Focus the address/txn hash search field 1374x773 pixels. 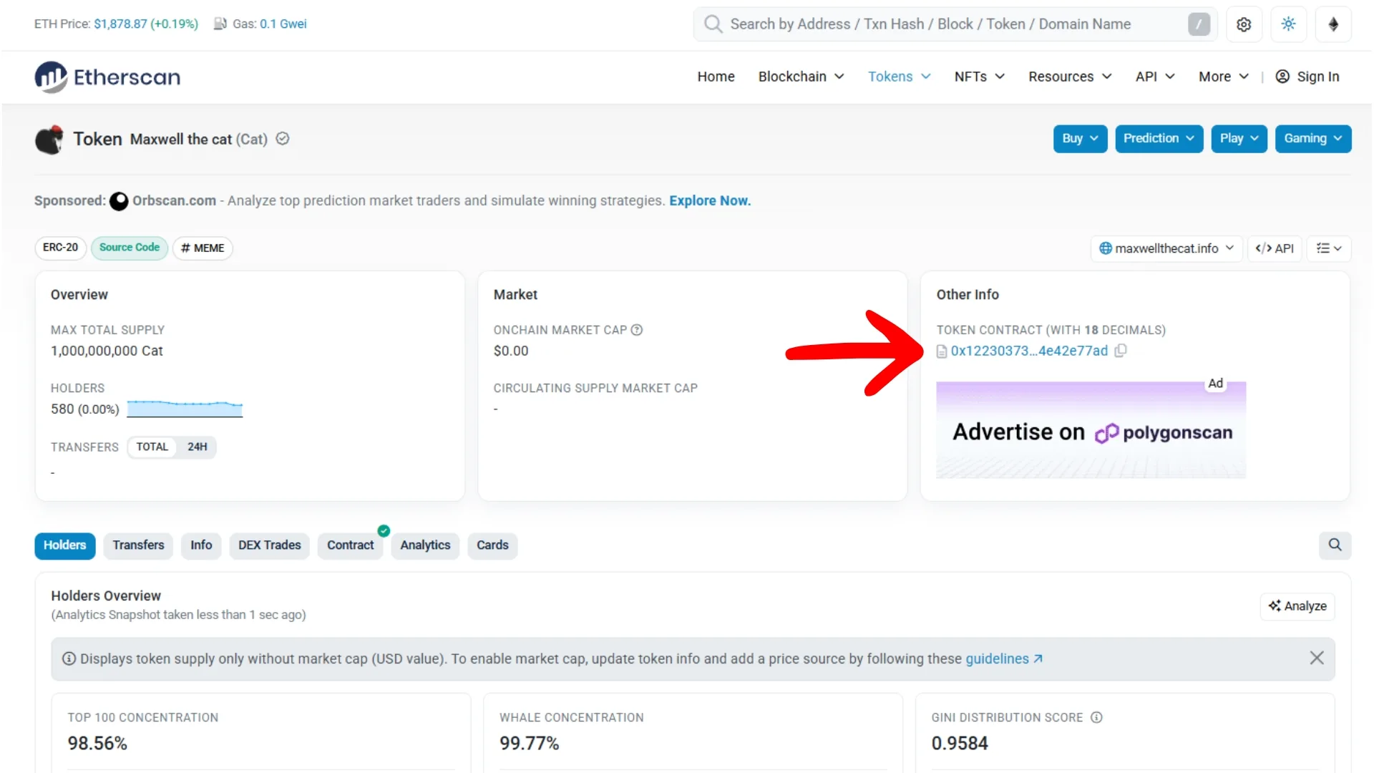click(x=956, y=24)
